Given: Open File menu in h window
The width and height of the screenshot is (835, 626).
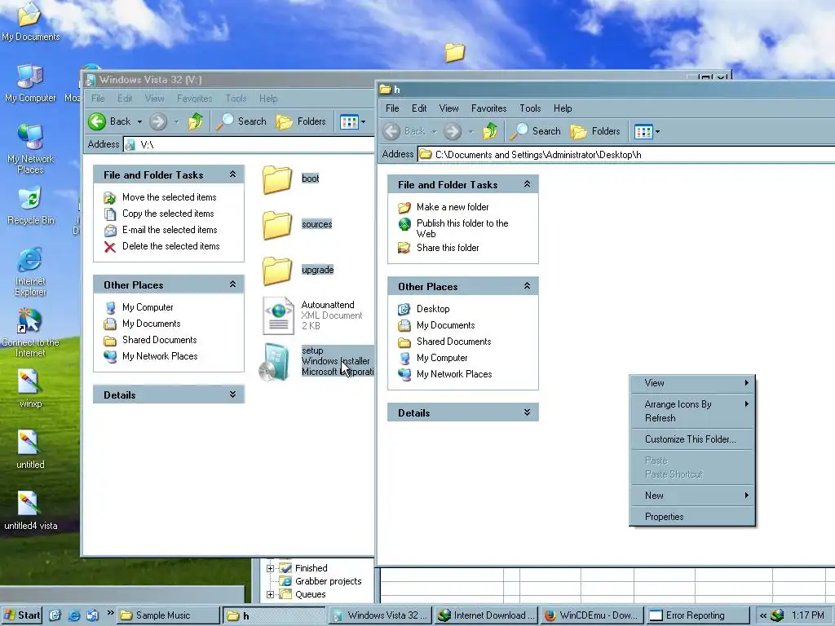Looking at the screenshot, I should click(x=392, y=108).
